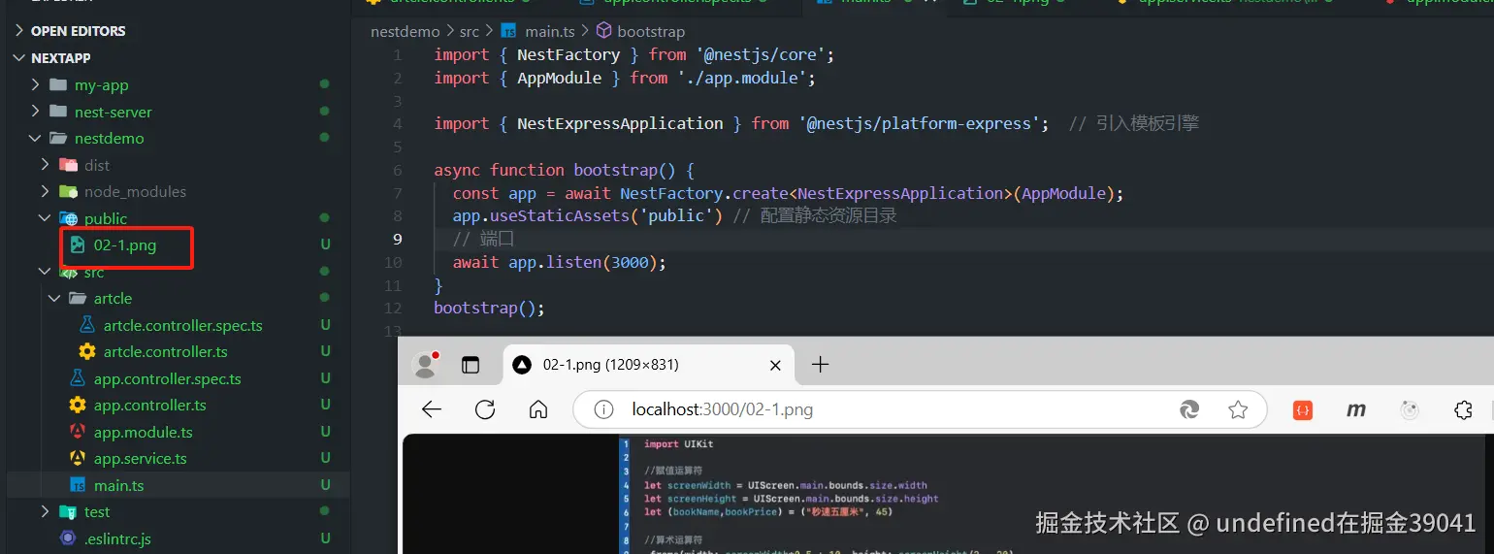This screenshot has height=554, width=1494.
Task: Click the grey circular extension icon
Action: coord(1411,410)
